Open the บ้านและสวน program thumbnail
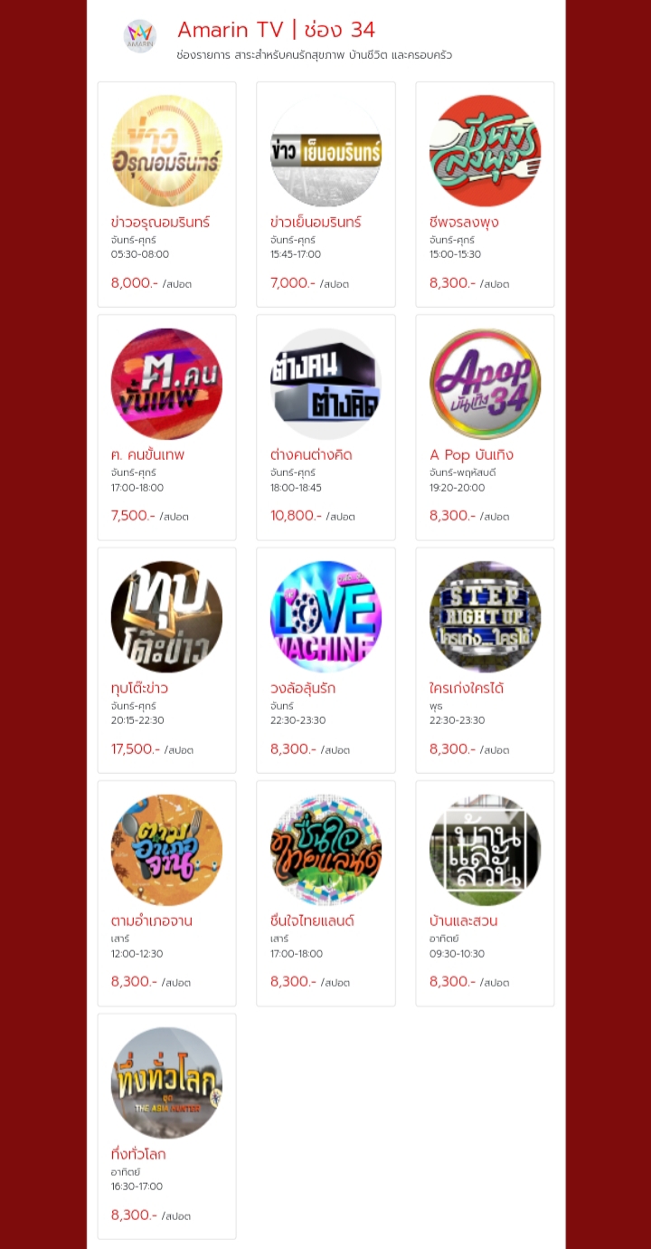651x1249 pixels. pos(485,850)
